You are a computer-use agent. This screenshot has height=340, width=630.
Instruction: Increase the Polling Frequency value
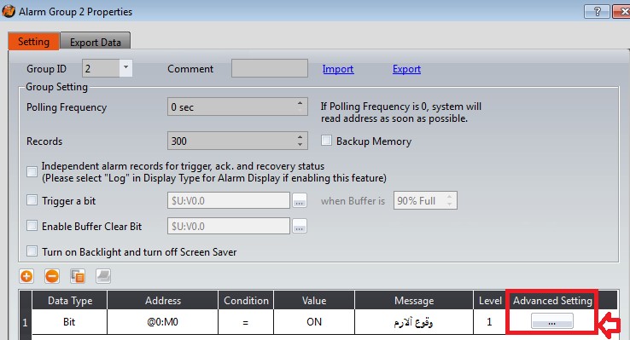coord(300,103)
